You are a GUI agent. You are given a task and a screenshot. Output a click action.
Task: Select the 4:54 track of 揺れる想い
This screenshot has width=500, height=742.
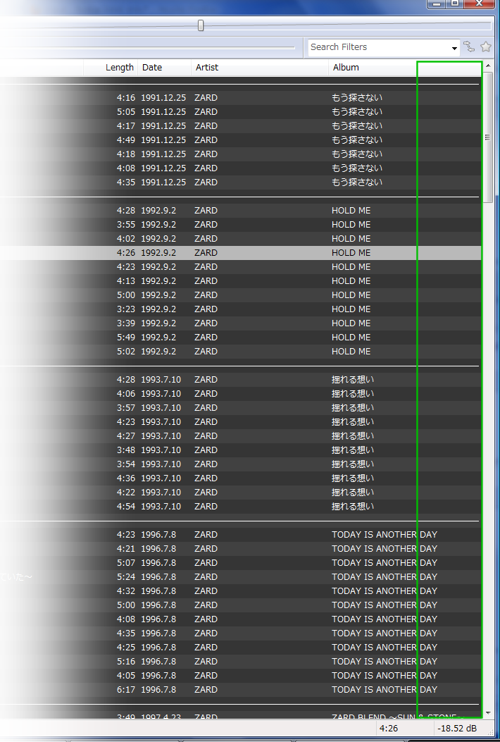[240, 507]
